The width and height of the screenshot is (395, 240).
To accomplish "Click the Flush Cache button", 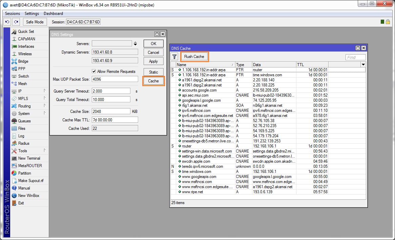I will [x=194, y=57].
